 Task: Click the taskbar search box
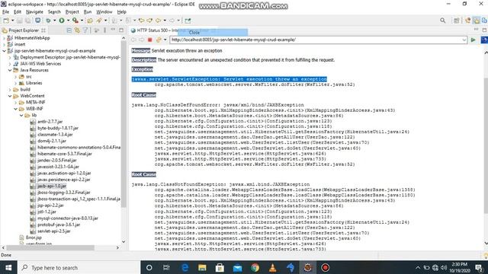[x=79, y=267]
